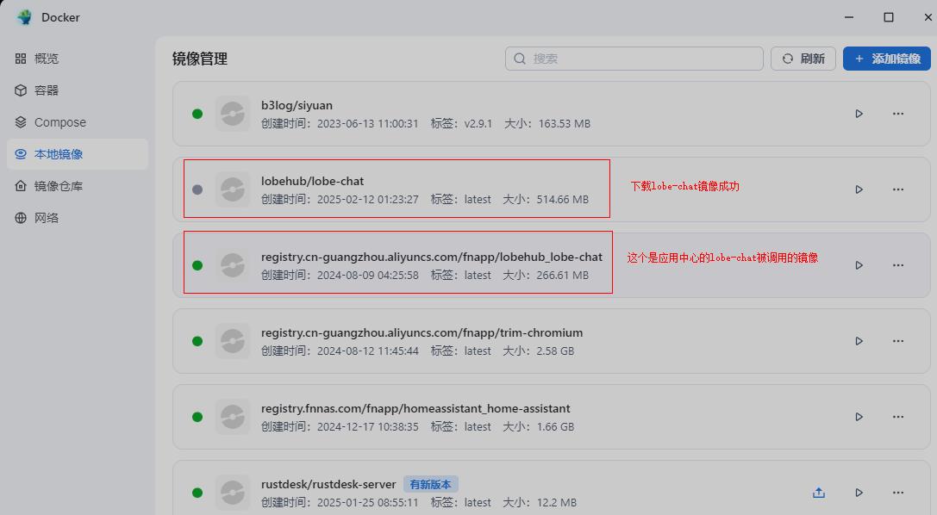Select the rustdesk/rustdesk-server image name
Viewport: 937px width, 515px height.
click(x=328, y=484)
